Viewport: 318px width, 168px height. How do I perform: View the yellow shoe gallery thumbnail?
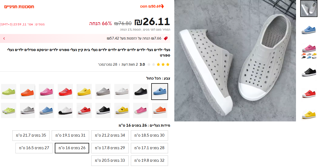[x=309, y=114]
